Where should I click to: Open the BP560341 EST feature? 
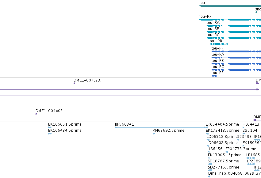161,127
